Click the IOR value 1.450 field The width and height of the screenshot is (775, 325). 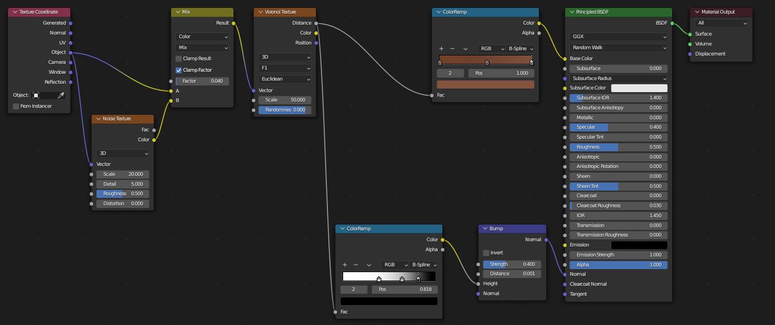(619, 216)
